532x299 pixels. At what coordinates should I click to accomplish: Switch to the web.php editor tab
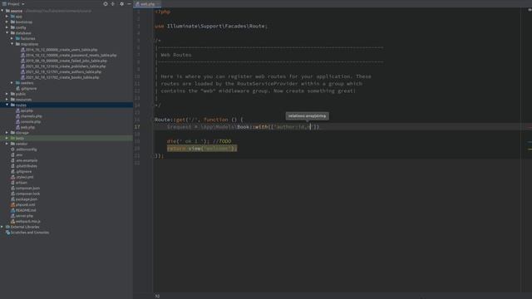coord(148,4)
